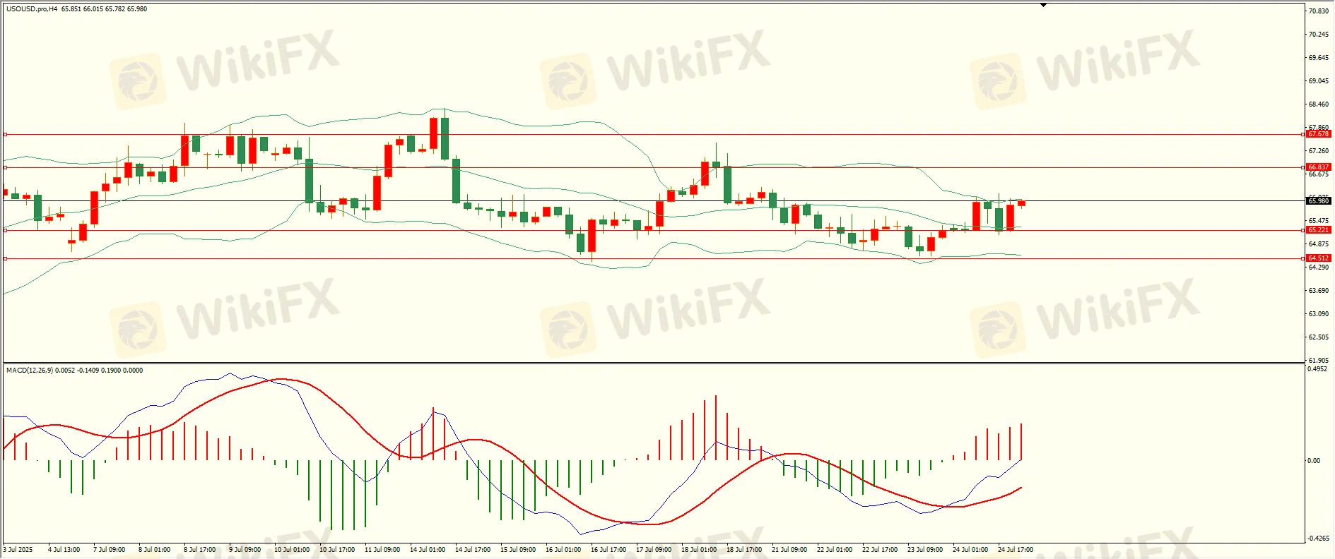Click the 68.460 value on price axis
The width and height of the screenshot is (1335, 559).
pyautogui.click(x=1318, y=104)
